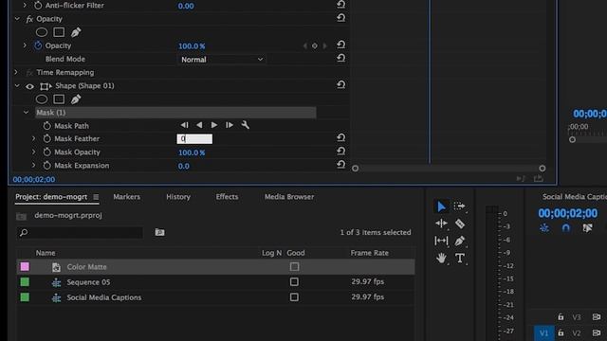Reset Mask Opacity parameter
The height and width of the screenshot is (341, 607).
coord(340,152)
